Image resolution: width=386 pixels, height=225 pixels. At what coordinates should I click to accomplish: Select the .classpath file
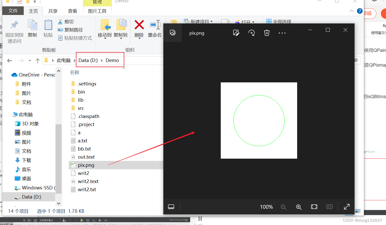tap(85, 116)
